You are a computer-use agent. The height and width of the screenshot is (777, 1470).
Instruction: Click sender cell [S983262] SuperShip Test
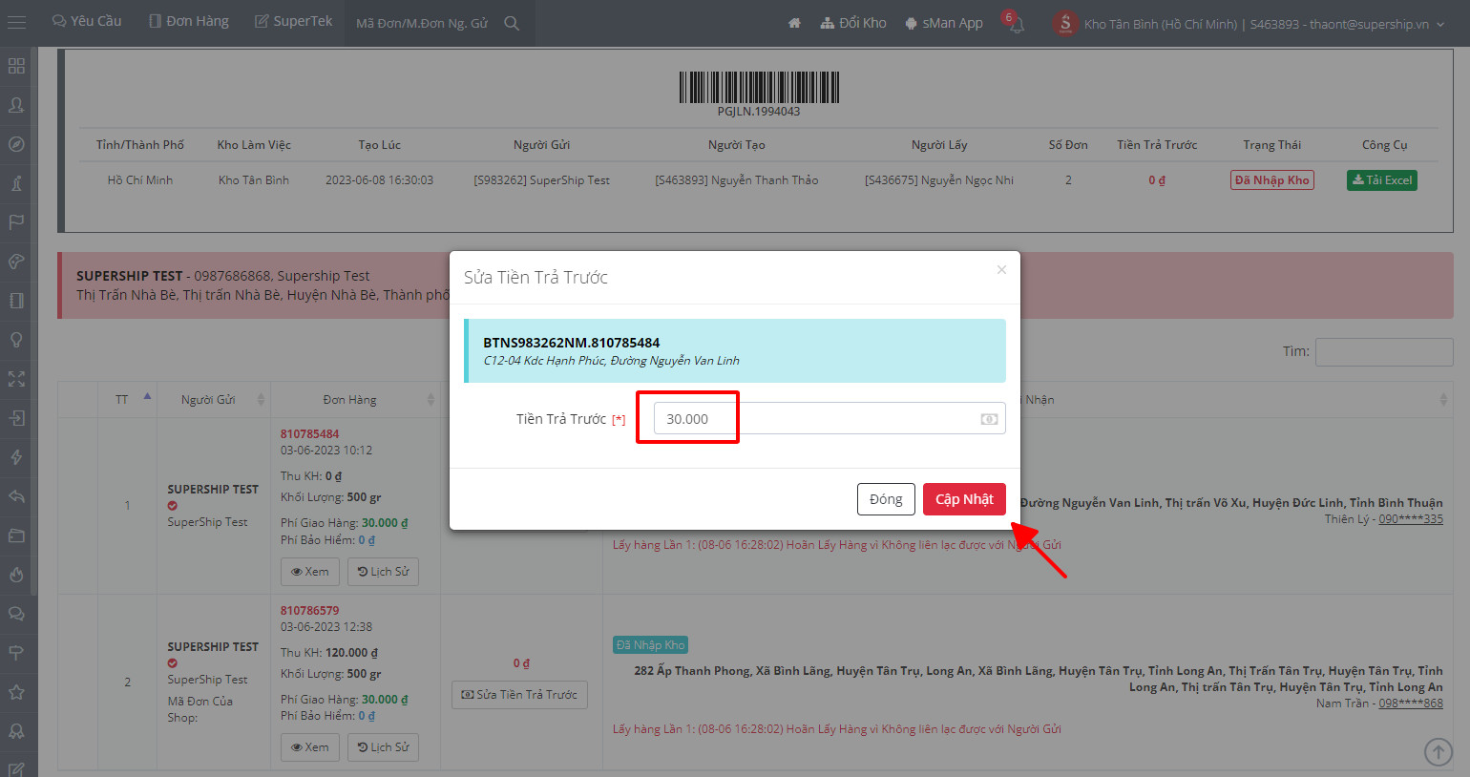[541, 180]
